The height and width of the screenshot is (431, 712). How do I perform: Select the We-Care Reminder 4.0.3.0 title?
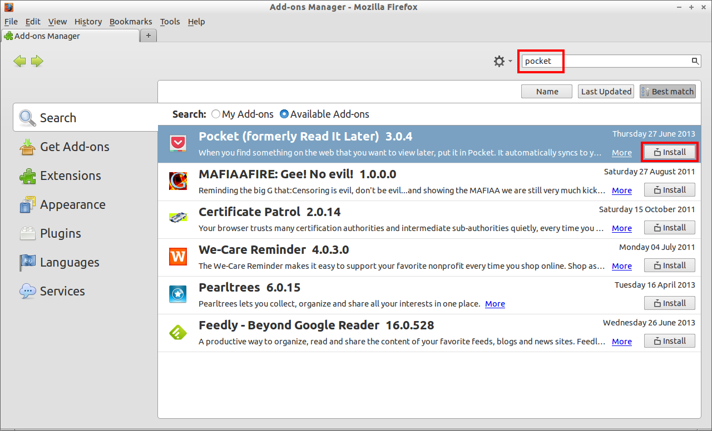274,250
